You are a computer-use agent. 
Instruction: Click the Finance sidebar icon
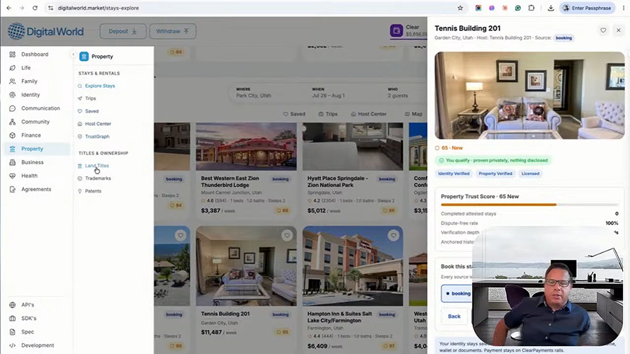click(13, 135)
